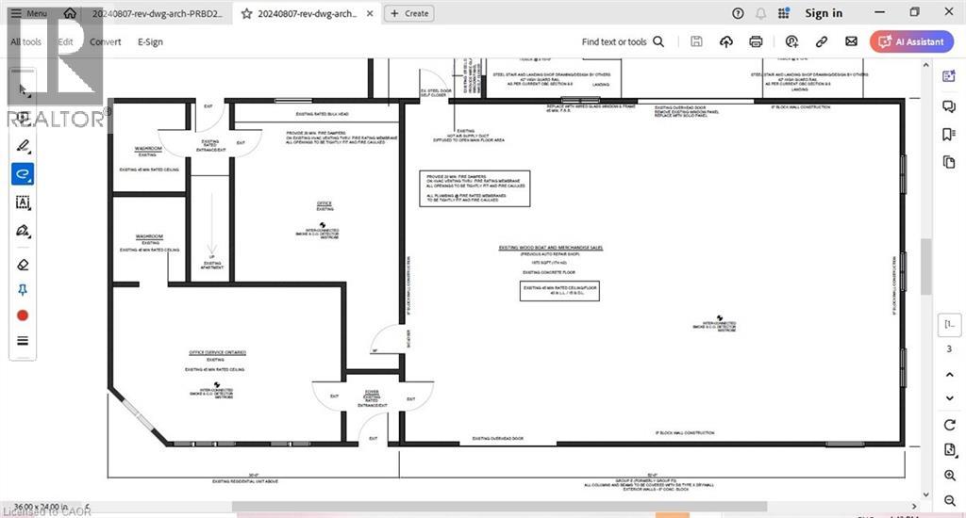Expand the highlighter tool options
966x518 pixels.
pos(24,145)
